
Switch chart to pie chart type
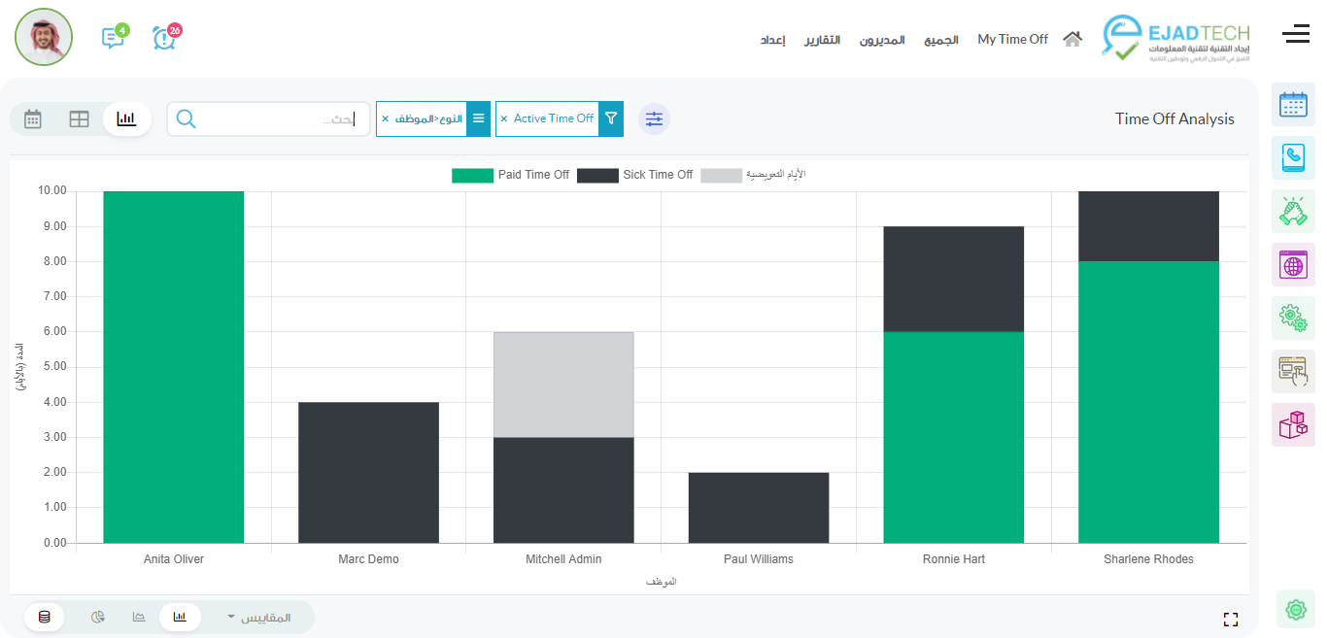point(98,617)
